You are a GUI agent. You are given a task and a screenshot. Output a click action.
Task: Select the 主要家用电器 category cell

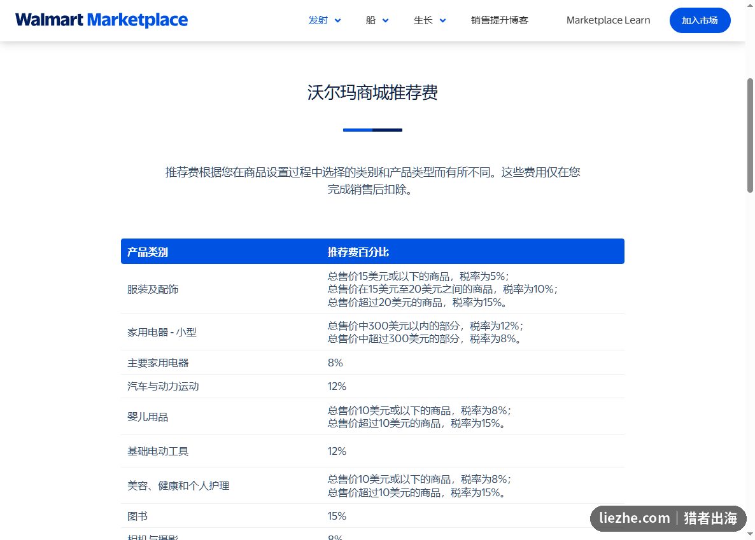click(158, 363)
